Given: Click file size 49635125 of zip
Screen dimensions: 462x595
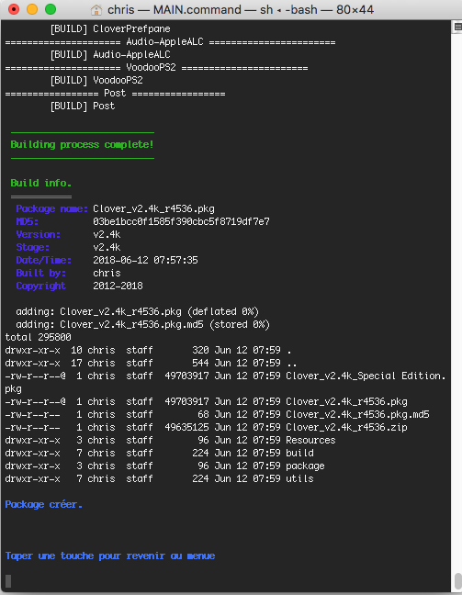Looking at the screenshot, I should [x=186, y=427].
